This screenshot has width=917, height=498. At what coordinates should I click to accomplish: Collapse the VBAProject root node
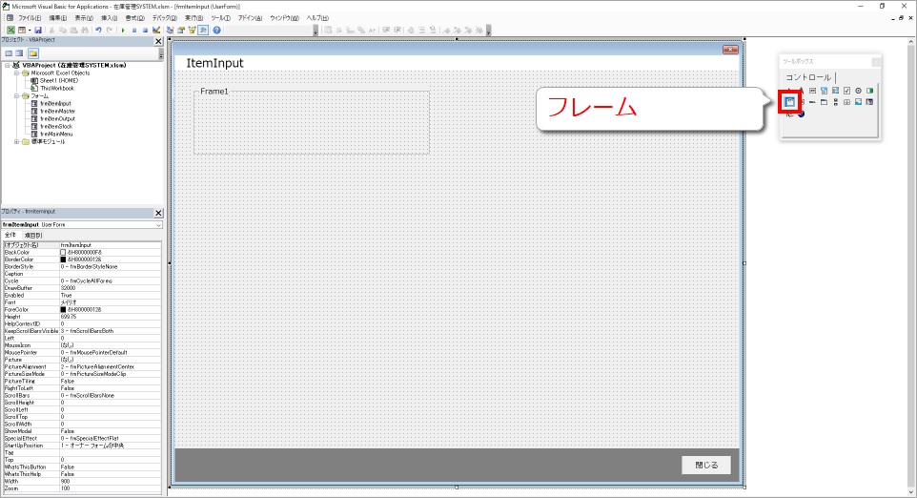(x=8, y=66)
